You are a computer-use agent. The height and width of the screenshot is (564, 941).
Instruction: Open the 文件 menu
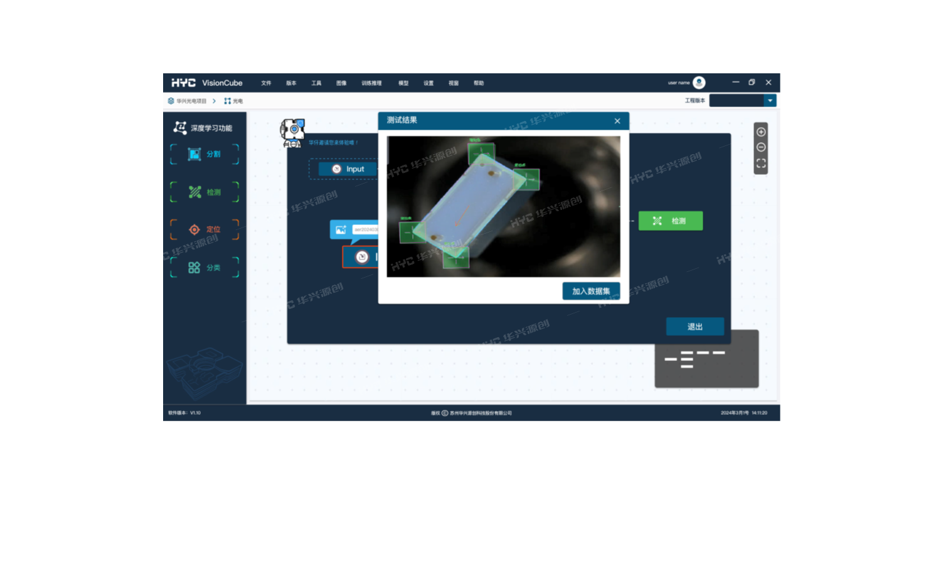(266, 83)
